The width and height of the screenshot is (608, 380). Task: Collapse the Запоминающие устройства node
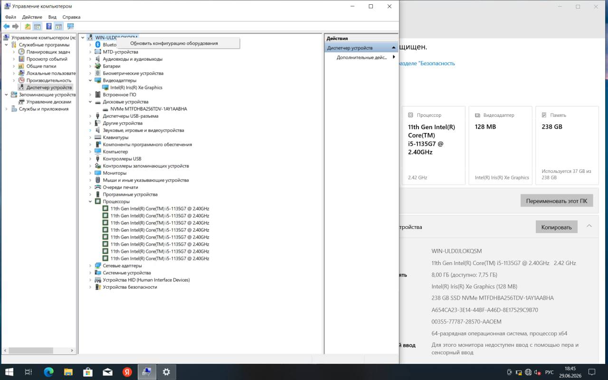pyautogui.click(x=7, y=95)
